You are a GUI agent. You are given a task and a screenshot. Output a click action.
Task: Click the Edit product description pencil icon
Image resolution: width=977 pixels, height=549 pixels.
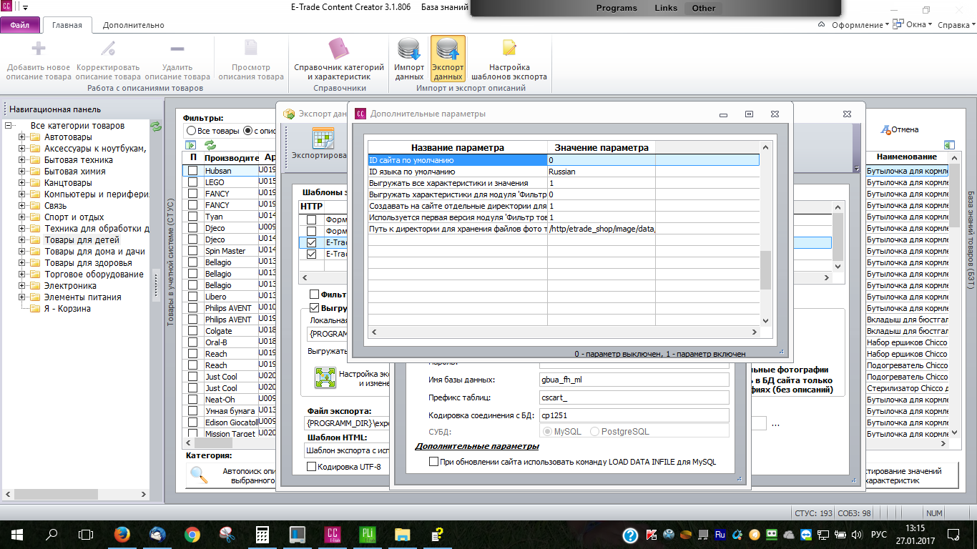click(x=108, y=49)
